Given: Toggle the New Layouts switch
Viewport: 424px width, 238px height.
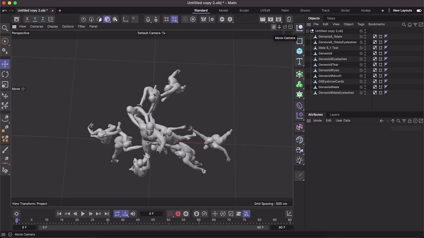Looking at the screenshot, I should pos(419,11).
